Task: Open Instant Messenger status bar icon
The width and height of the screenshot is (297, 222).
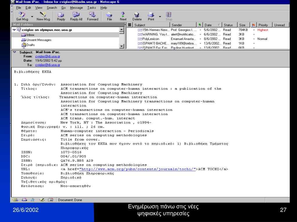Action: 32,200
